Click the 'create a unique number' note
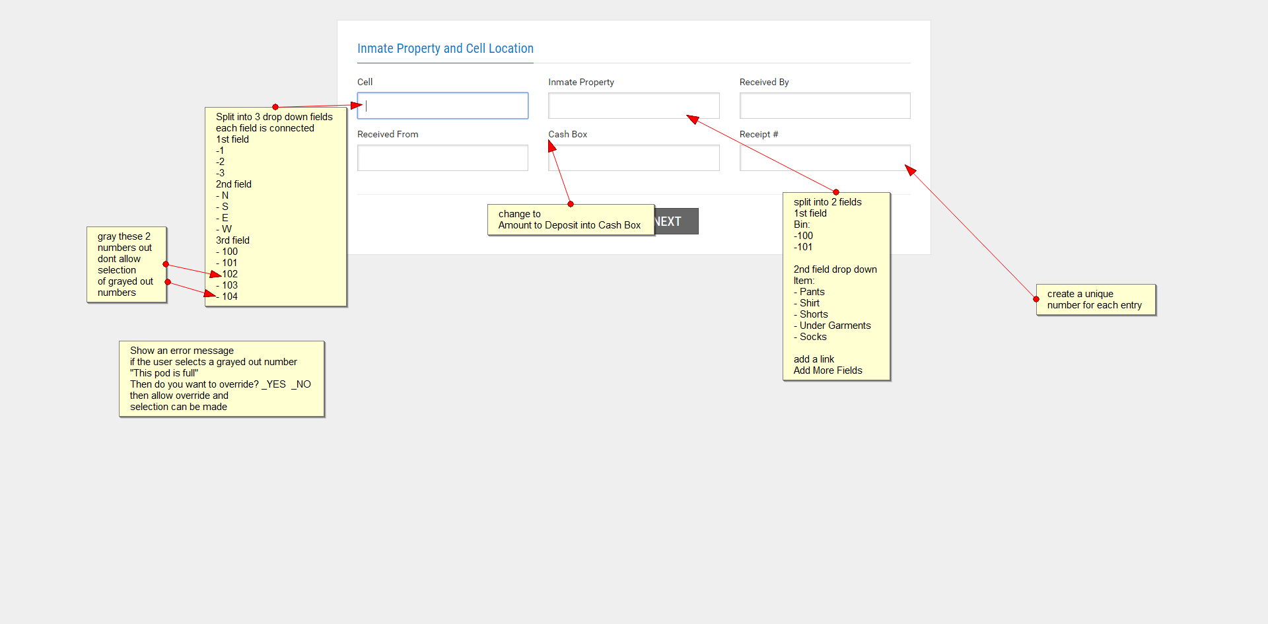Viewport: 1268px width, 624px height. (1096, 300)
